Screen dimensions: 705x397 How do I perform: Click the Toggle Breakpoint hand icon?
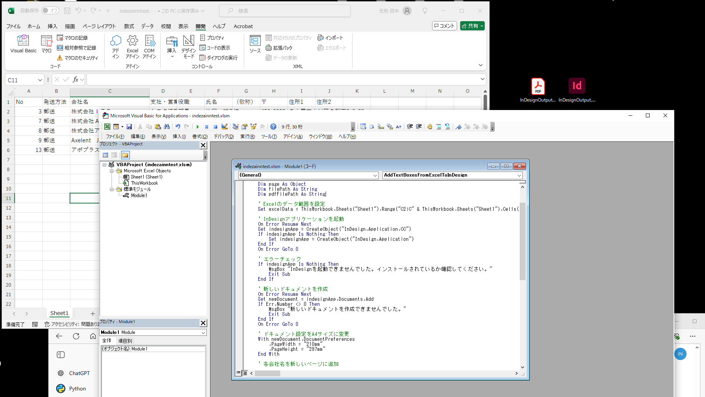430,127
